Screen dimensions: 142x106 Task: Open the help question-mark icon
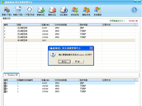(x=134, y=10)
